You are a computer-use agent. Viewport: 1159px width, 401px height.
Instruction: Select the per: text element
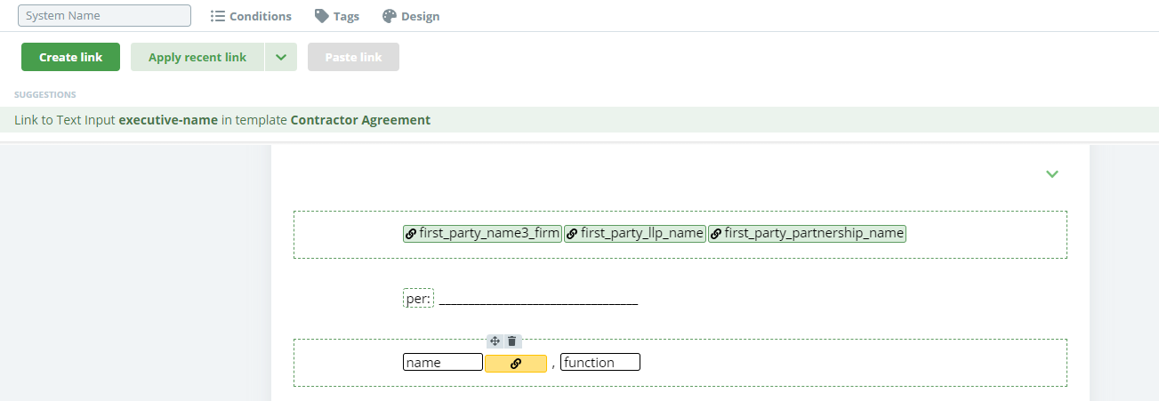click(418, 299)
